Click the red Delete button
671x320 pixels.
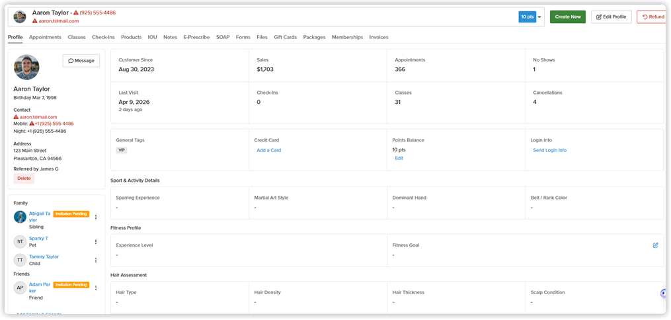[24, 179]
